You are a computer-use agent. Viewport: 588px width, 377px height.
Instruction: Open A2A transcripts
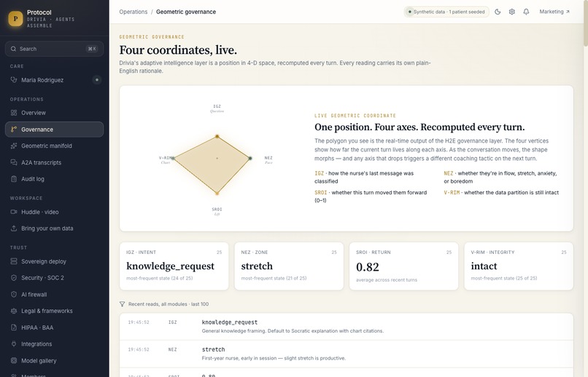click(55, 162)
